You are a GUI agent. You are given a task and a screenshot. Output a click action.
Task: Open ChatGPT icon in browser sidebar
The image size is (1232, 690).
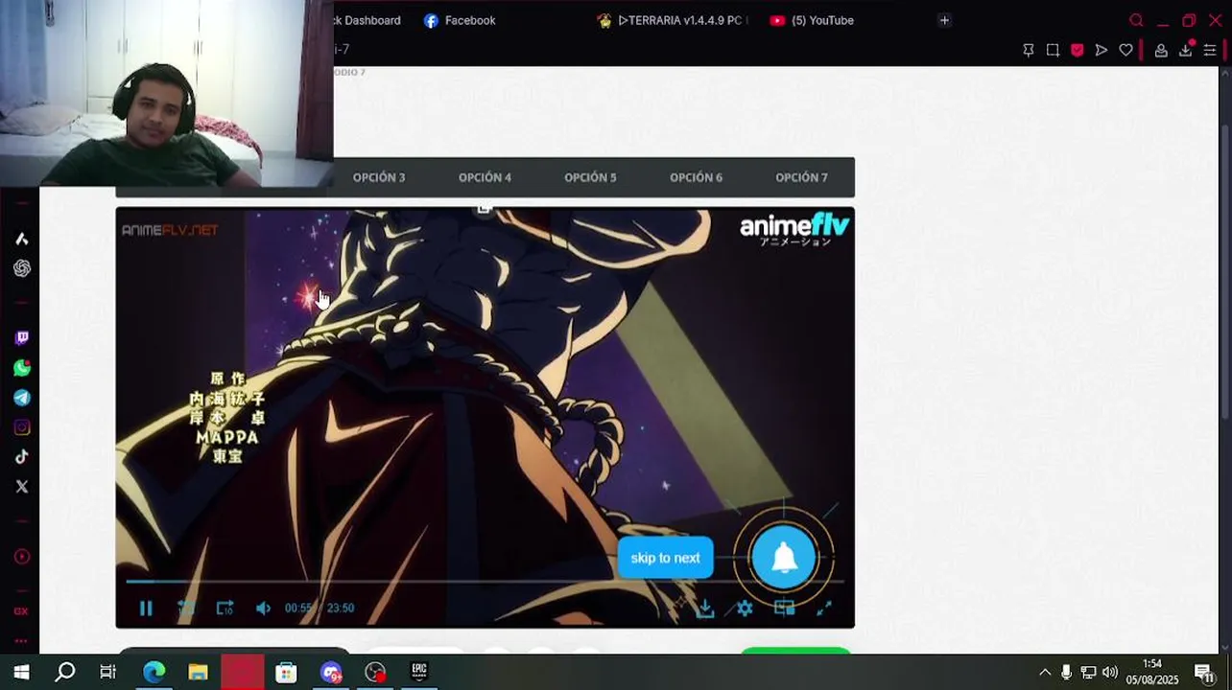[x=21, y=268]
